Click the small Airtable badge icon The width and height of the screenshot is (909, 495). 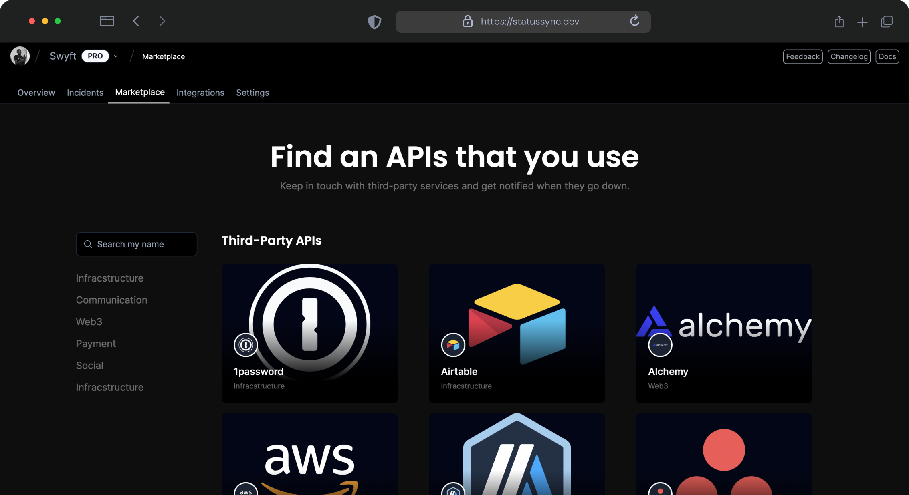click(x=453, y=345)
